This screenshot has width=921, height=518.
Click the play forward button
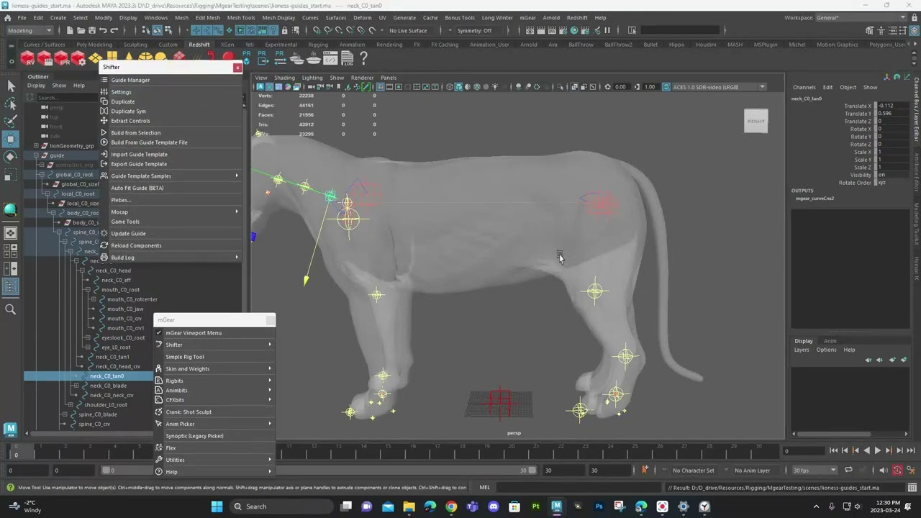point(877,450)
